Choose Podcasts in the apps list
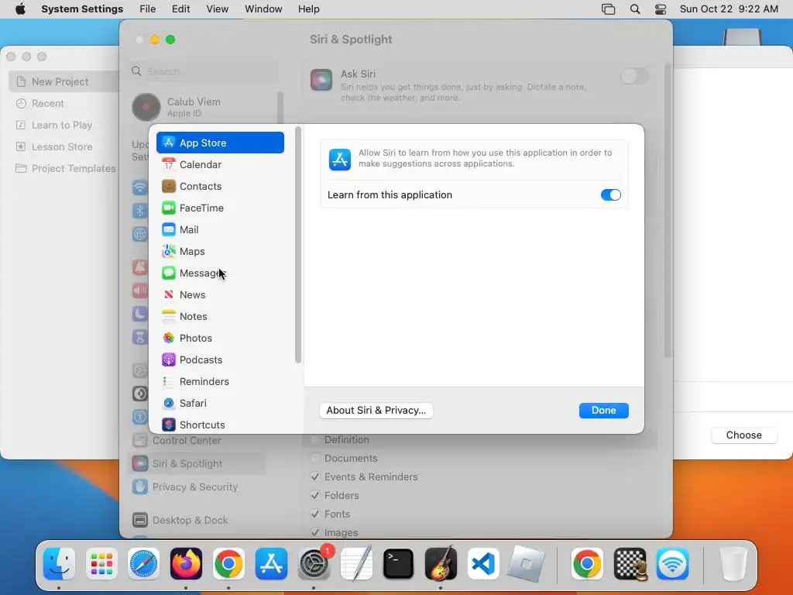Image resolution: width=793 pixels, height=595 pixels. coord(220,359)
